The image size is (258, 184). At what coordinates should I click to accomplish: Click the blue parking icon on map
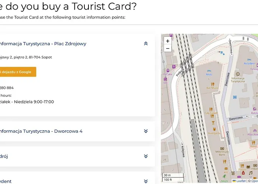pyautogui.click(x=222, y=53)
